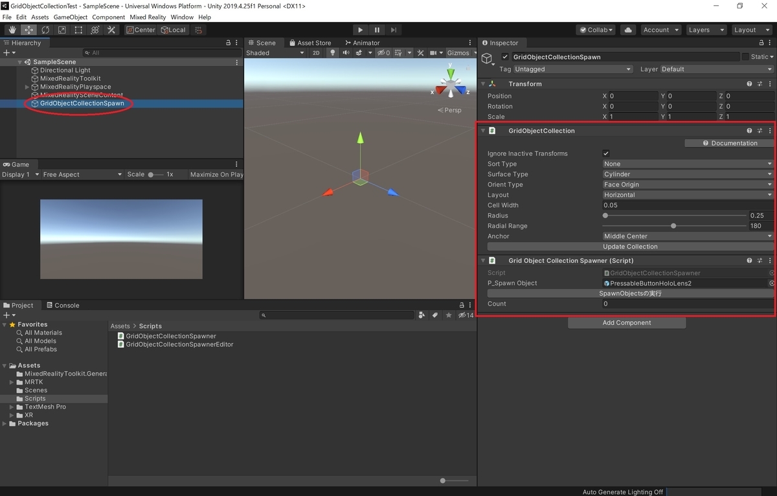This screenshot has height=496, width=777.
Task: Select the Rotate tool
Action: [45, 30]
